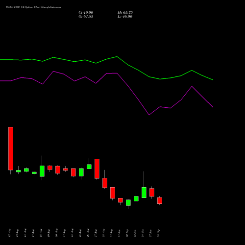Click the red candle for 31 Aug
Screen dimensions: 245x245
pyautogui.click(x=113, y=193)
